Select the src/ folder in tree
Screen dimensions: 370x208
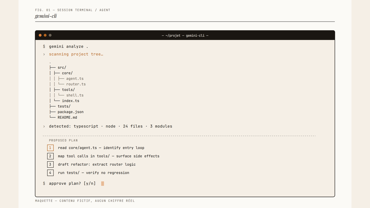[62, 67]
